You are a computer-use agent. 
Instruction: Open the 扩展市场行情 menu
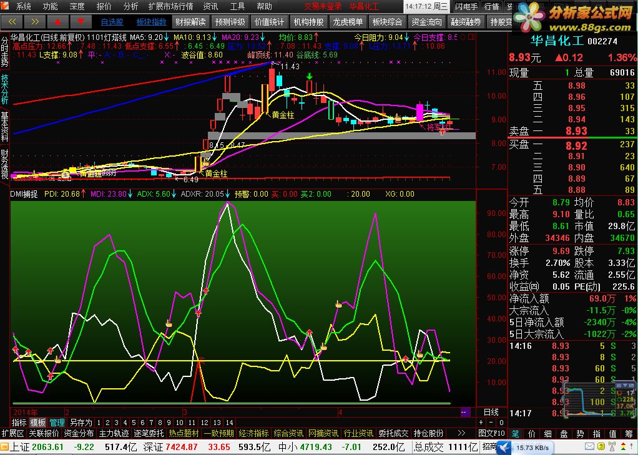point(171,6)
